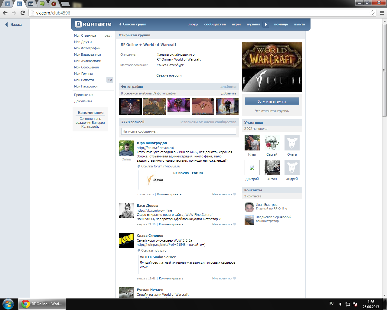
Task: Open the Windows Start button
Action: (x=8, y=304)
